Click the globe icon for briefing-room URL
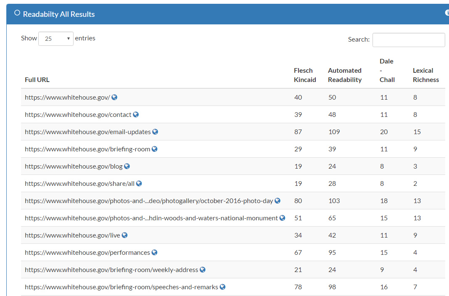This screenshot has width=449, height=296. (x=154, y=149)
